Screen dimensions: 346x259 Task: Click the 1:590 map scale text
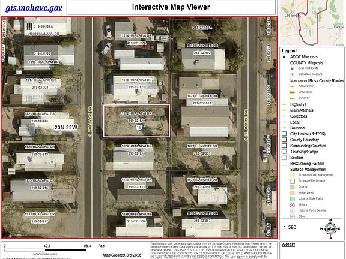coord(290,227)
